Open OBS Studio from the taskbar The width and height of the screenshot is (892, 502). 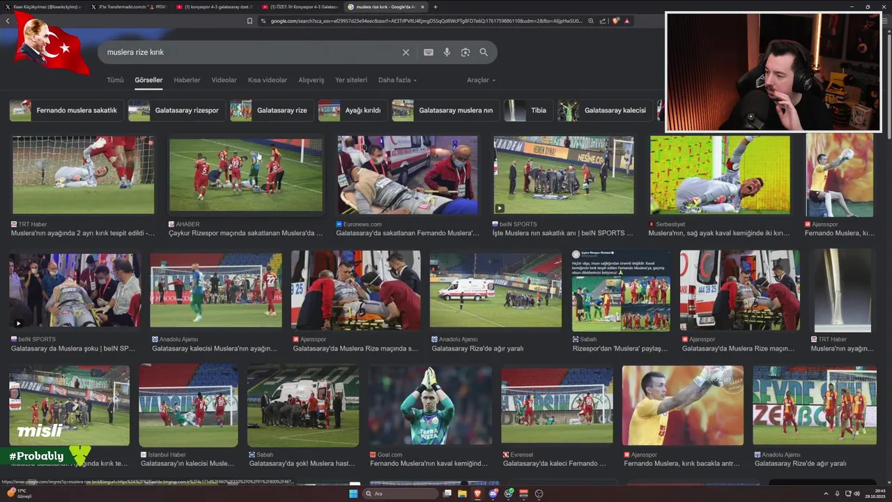pos(539,494)
